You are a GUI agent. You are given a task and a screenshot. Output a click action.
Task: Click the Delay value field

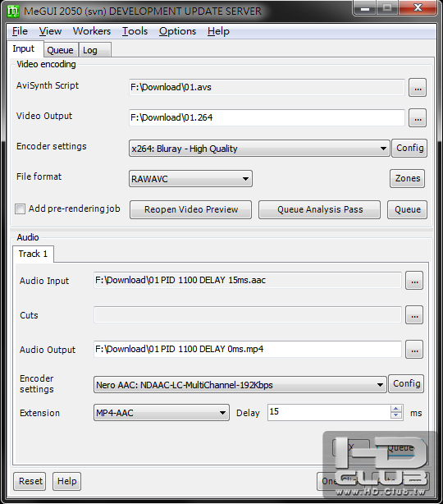pyautogui.click(x=329, y=412)
